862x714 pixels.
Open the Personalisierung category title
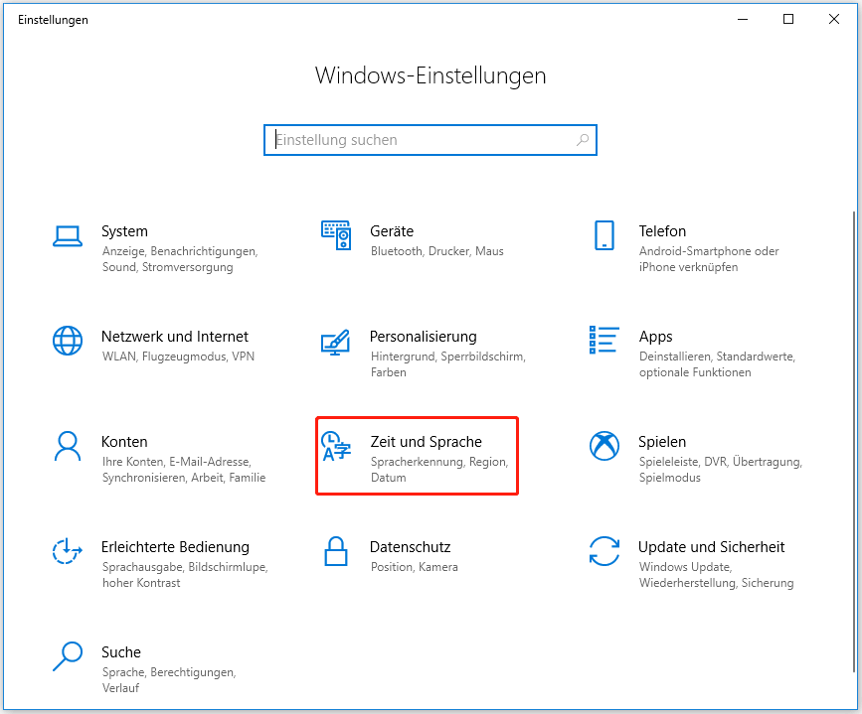coord(423,337)
